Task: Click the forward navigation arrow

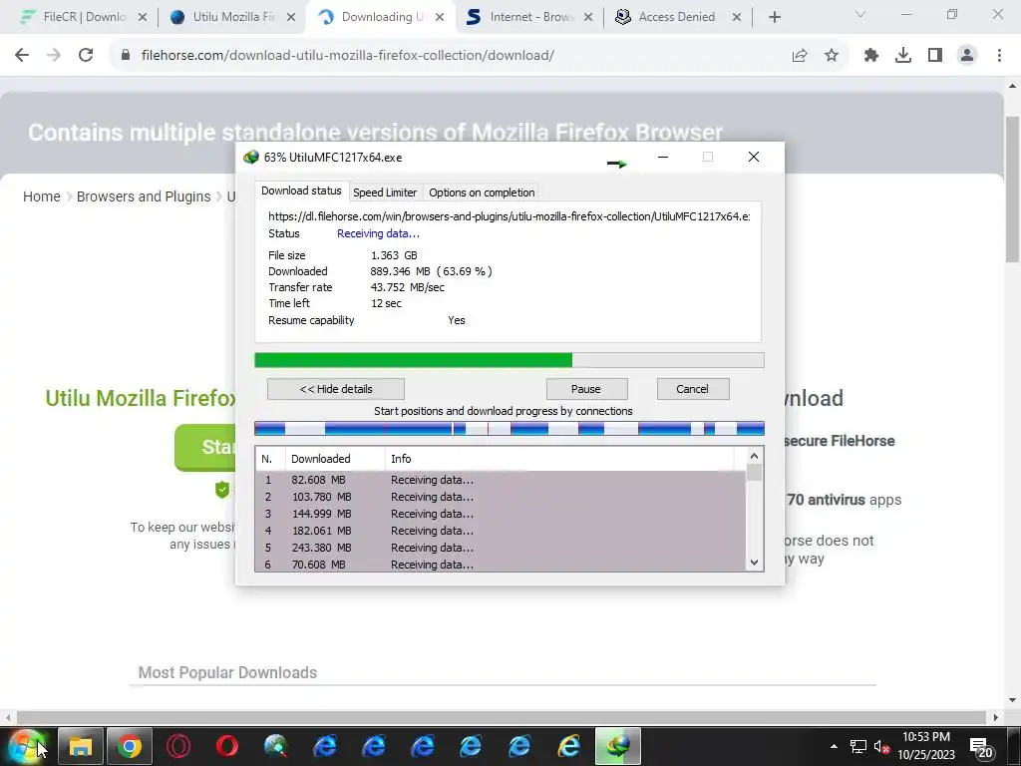Action: click(54, 56)
